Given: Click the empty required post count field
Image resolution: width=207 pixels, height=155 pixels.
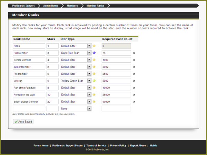Looking at the screenshot, I should pyautogui.click(x=116, y=109).
